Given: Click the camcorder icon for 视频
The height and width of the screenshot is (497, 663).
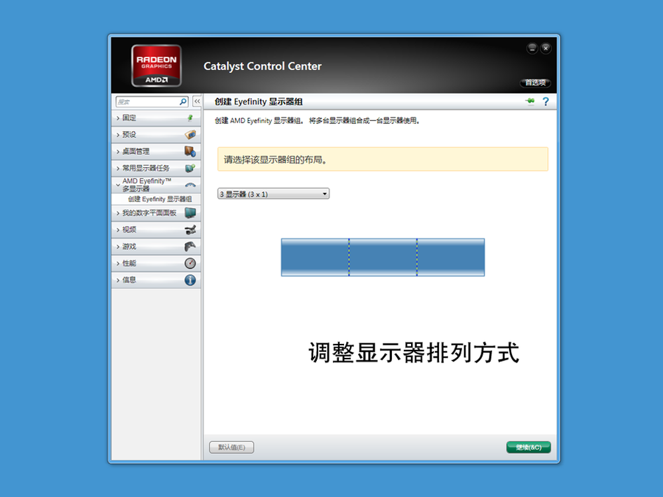Looking at the screenshot, I should (x=190, y=230).
